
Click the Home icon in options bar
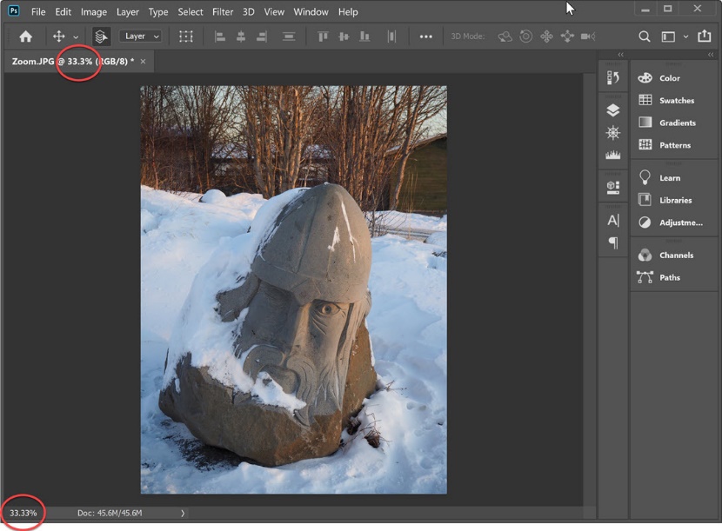coord(26,37)
